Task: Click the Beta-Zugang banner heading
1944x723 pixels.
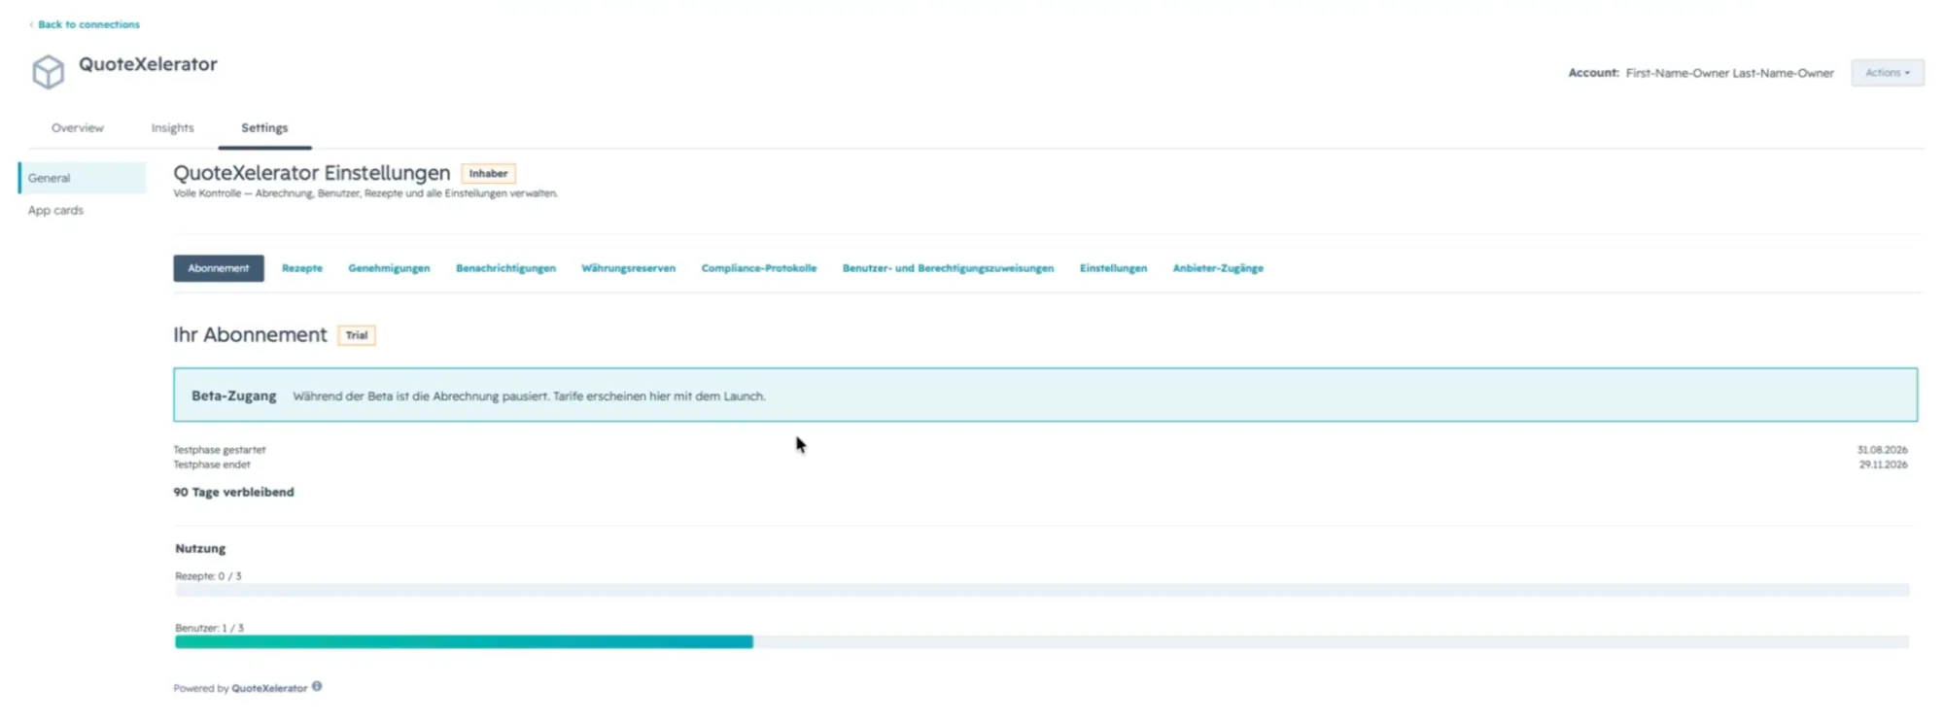Action: (233, 396)
